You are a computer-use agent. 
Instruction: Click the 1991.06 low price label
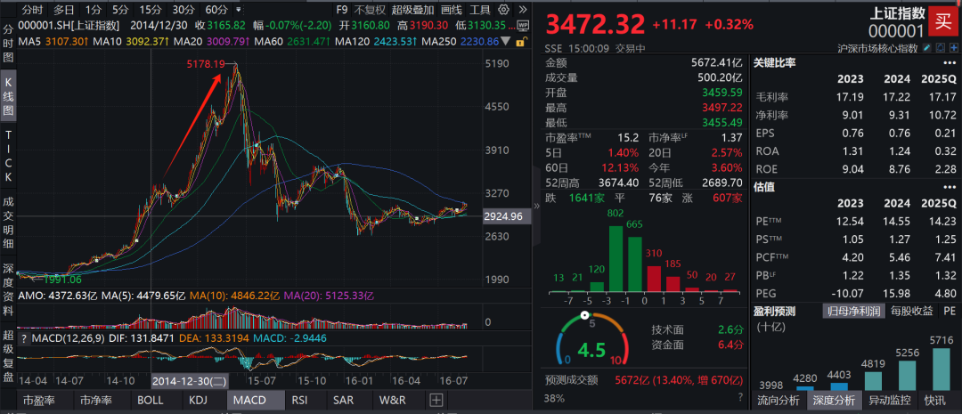tap(61, 279)
